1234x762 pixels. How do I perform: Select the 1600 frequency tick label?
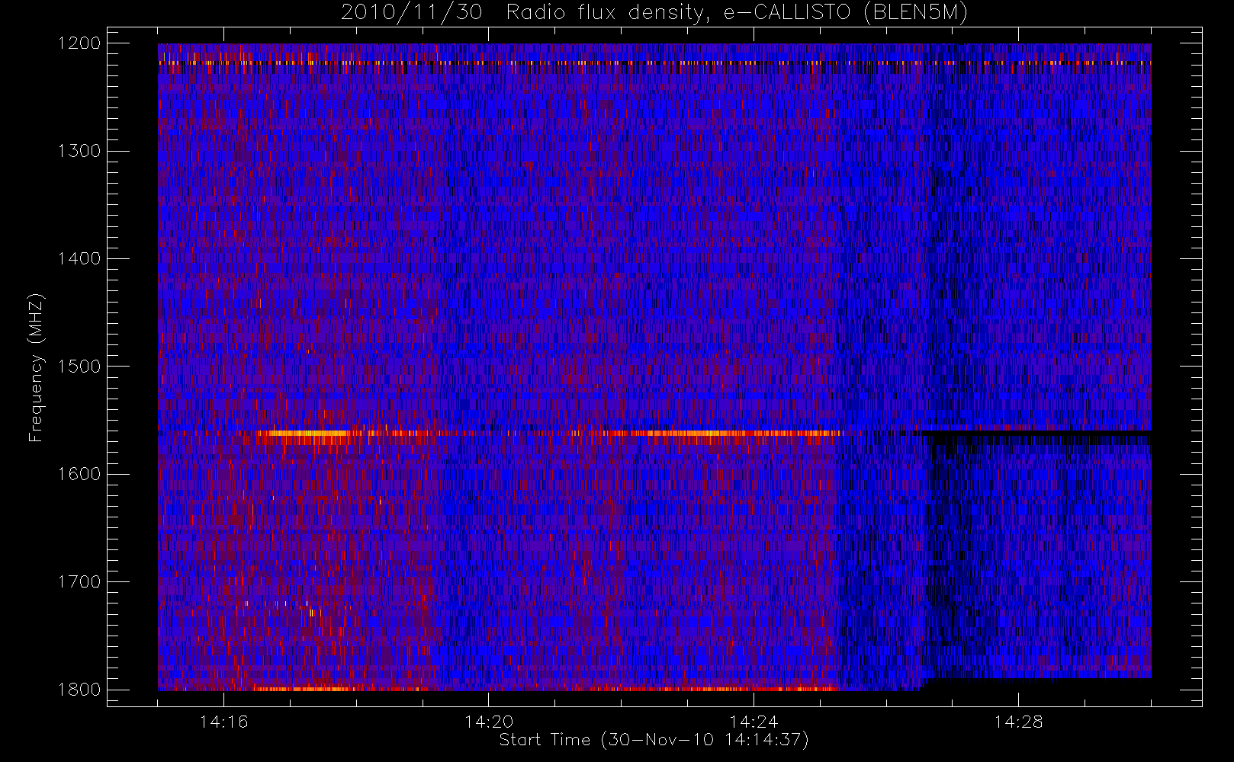pos(80,474)
